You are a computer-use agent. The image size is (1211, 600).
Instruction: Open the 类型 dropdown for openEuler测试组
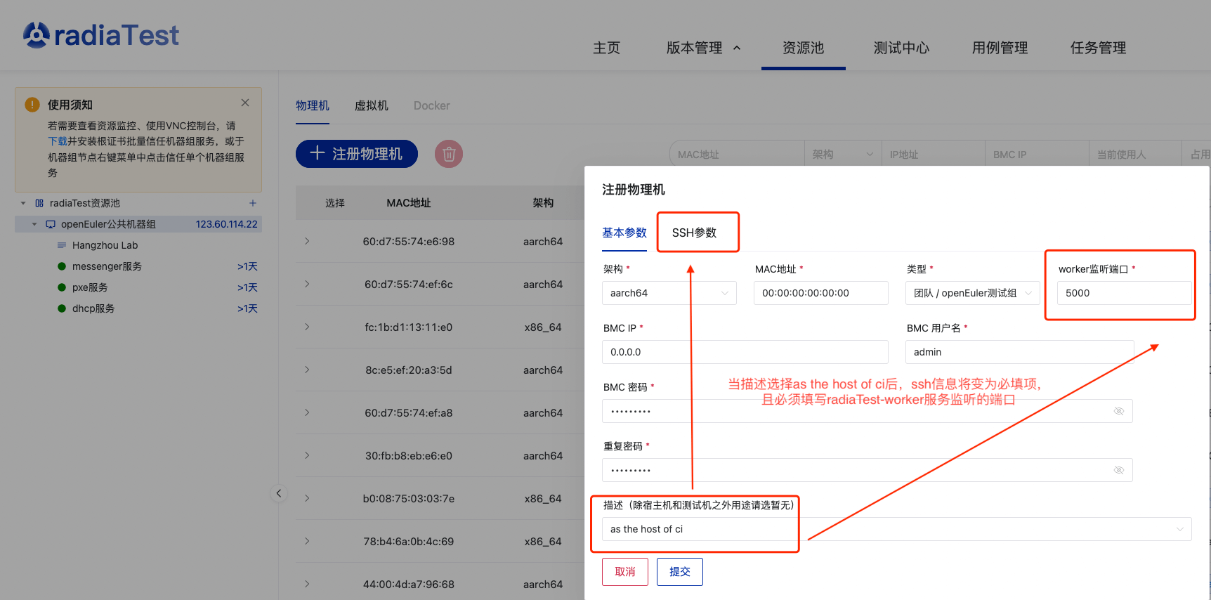tap(972, 293)
